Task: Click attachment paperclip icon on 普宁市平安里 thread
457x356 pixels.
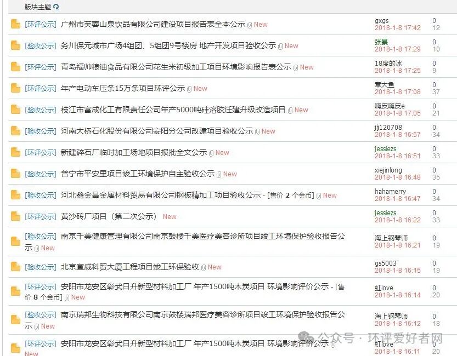Action: [x=219, y=175]
